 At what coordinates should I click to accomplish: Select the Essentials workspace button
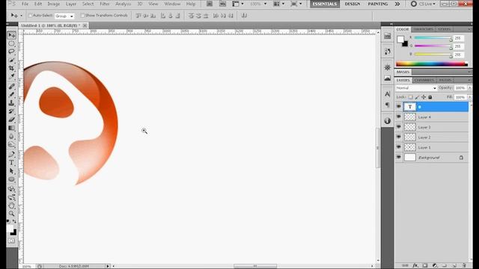tap(325, 4)
